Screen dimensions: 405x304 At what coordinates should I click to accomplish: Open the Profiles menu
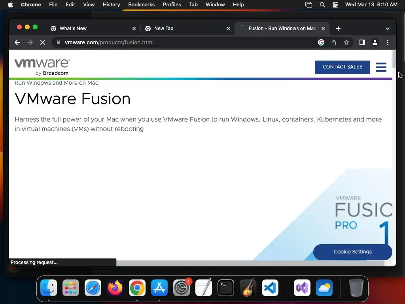coord(172,4)
